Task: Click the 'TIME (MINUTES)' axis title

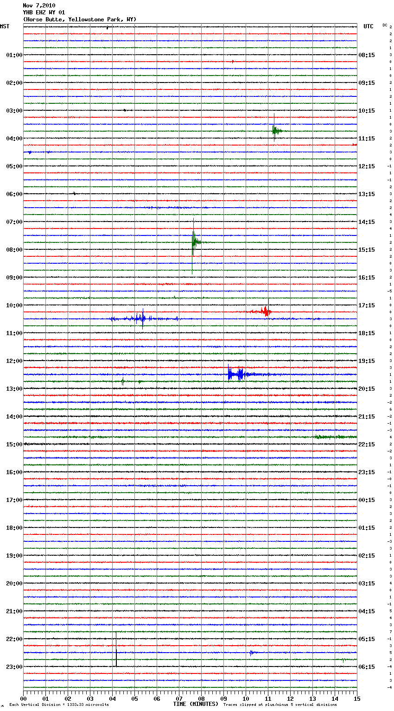Action: pyautogui.click(x=196, y=704)
